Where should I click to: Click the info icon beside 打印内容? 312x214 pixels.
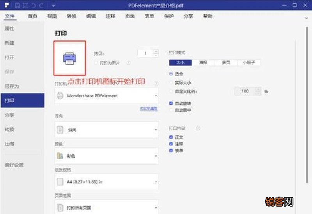[198, 128]
